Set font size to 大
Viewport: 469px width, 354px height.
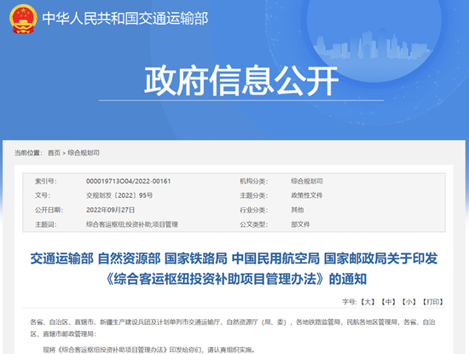coord(368,302)
